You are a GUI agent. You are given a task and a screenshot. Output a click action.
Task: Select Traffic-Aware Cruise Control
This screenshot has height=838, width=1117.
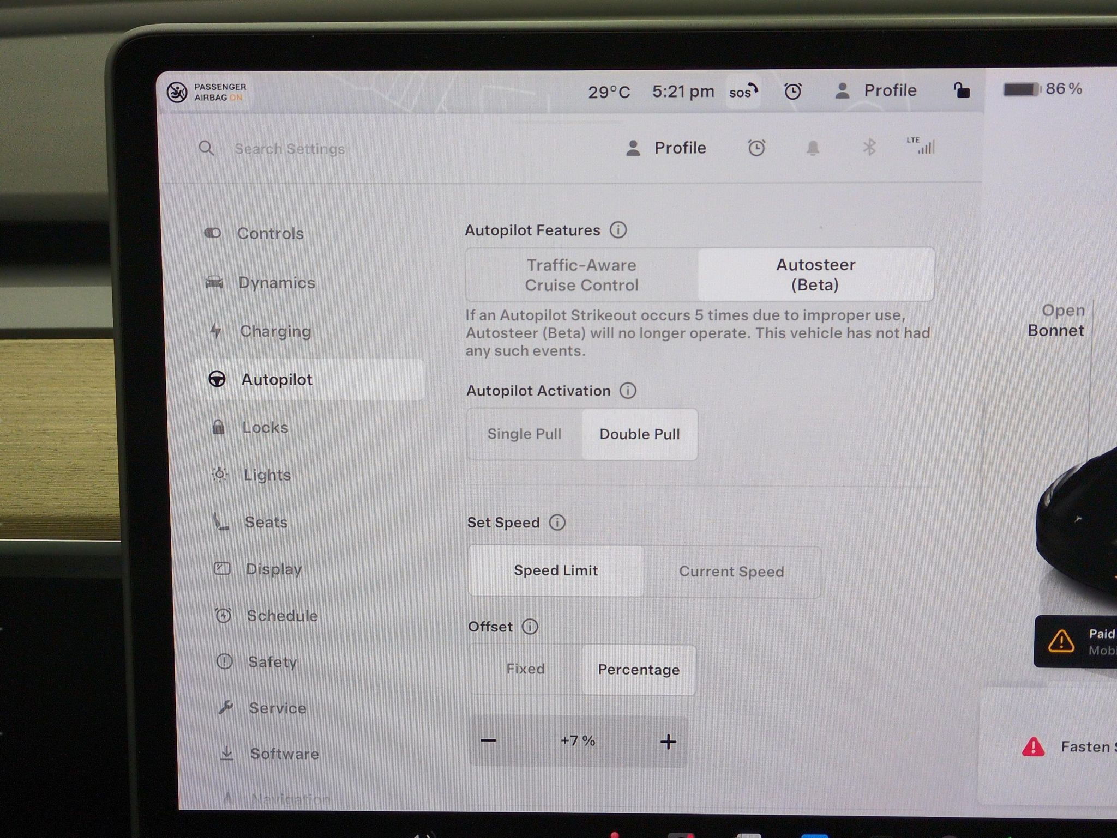582,275
